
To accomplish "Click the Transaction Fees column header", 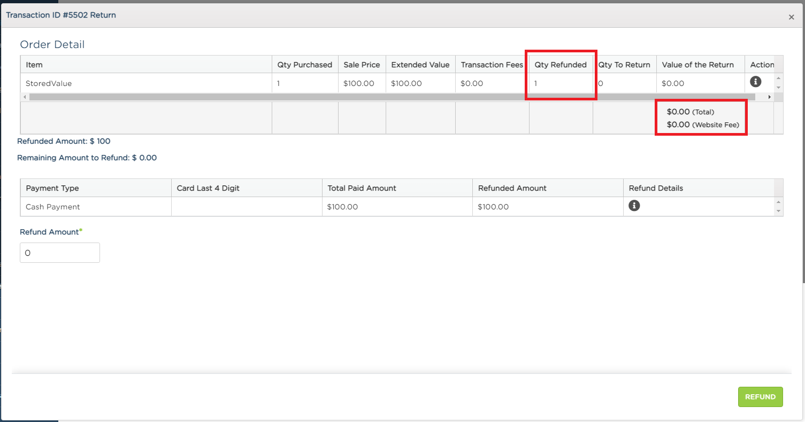I will click(x=492, y=65).
